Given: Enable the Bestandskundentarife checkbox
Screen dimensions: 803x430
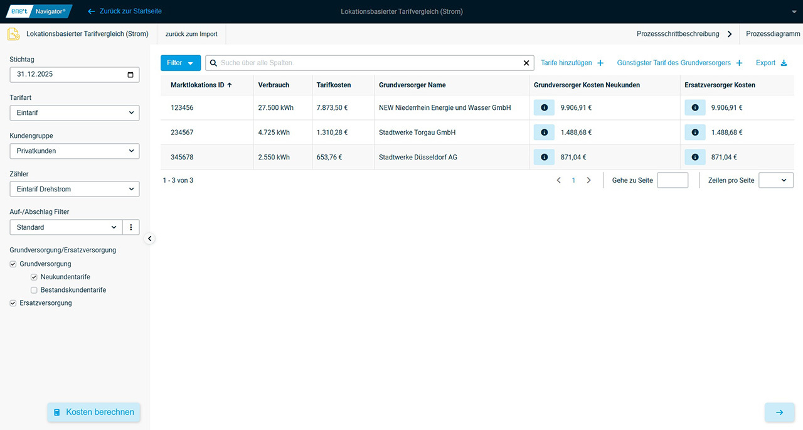Looking at the screenshot, I should click(x=35, y=290).
